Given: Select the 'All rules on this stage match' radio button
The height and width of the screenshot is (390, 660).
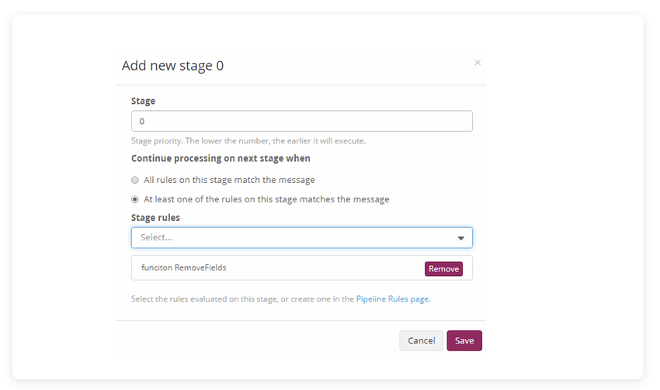Looking at the screenshot, I should click(134, 180).
